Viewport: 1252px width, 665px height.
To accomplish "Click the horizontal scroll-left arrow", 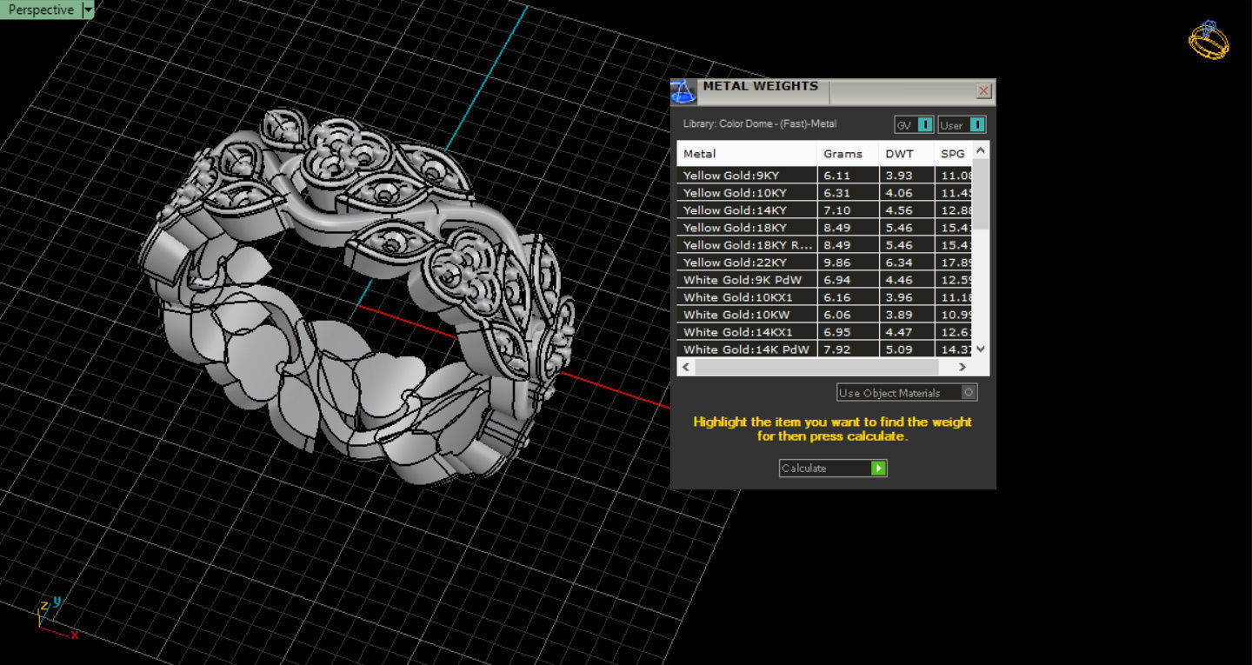I will (686, 368).
